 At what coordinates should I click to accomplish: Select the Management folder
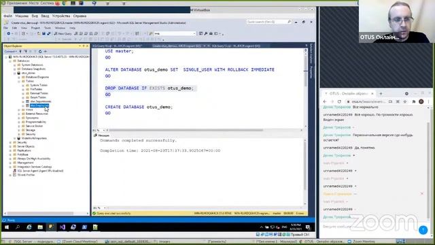(x=25, y=163)
